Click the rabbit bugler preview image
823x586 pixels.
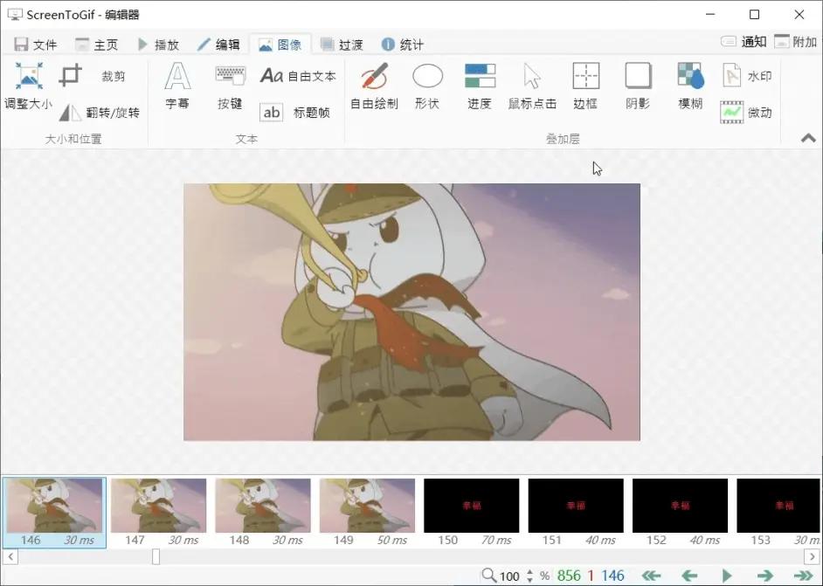tap(411, 312)
